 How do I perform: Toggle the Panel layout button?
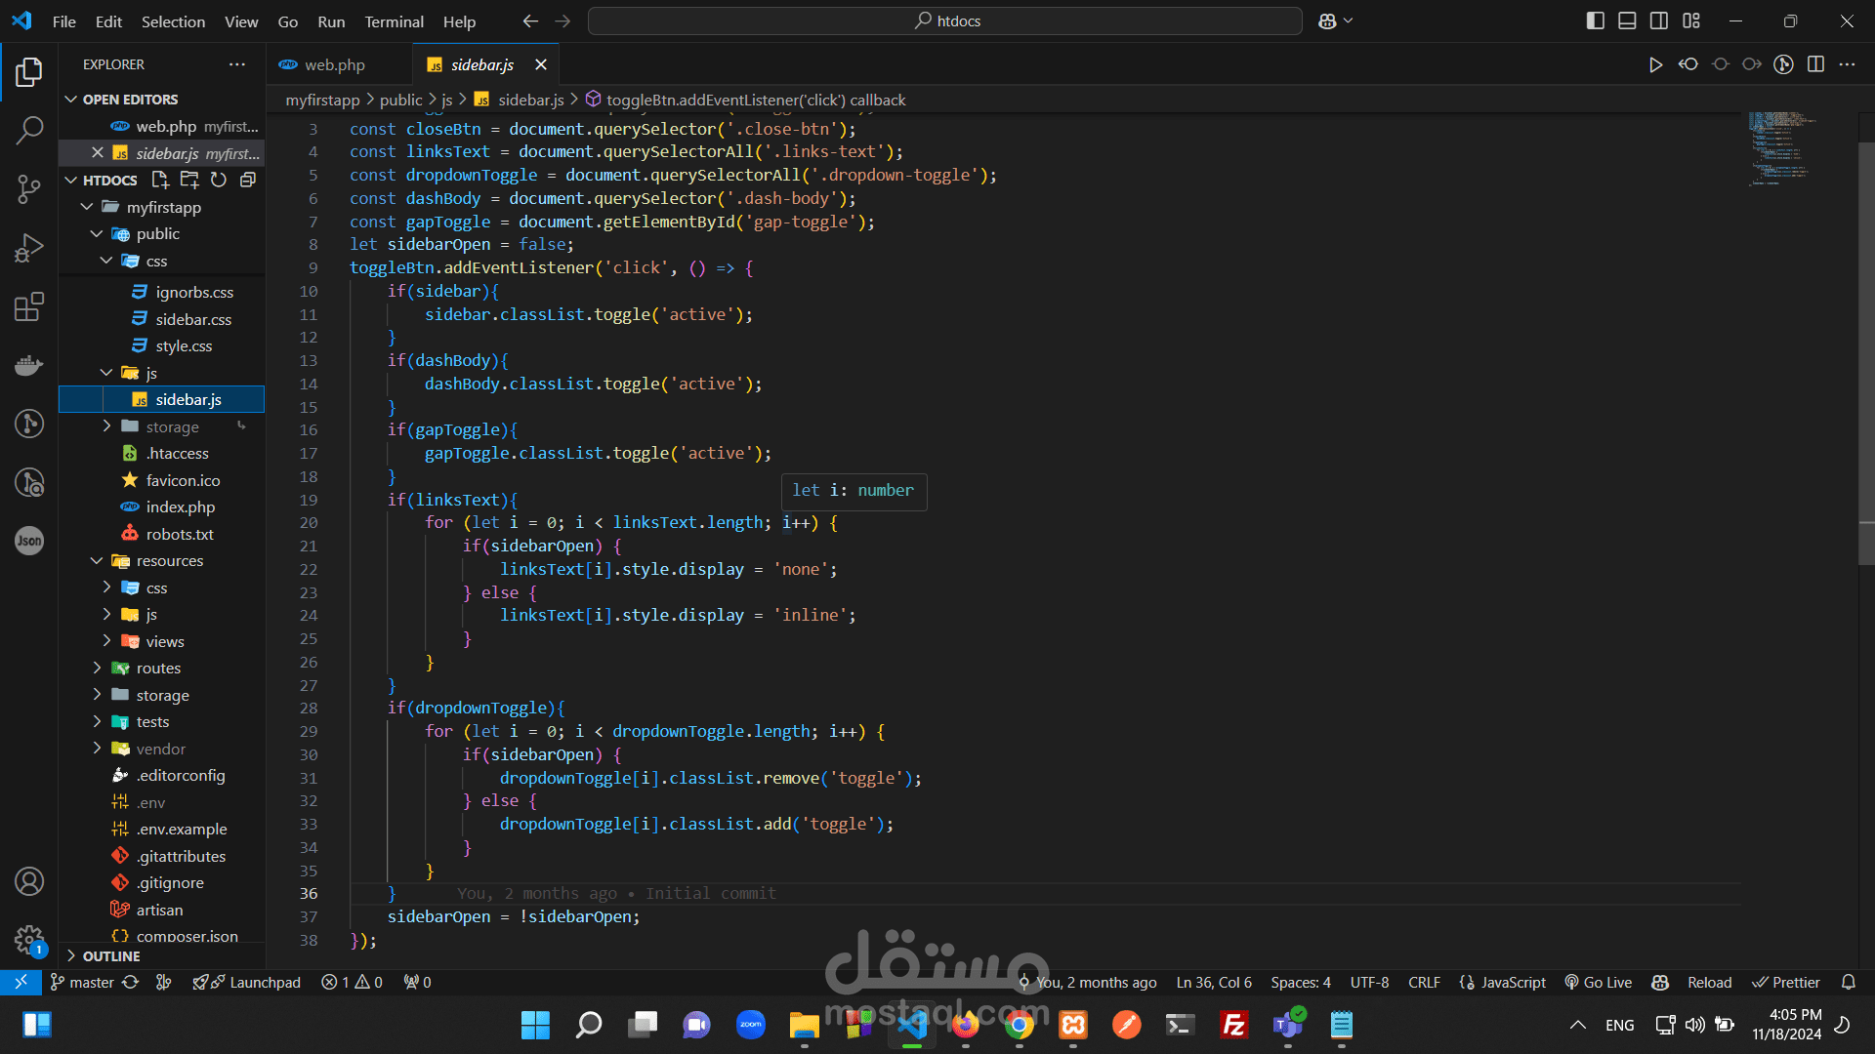coord(1627,20)
